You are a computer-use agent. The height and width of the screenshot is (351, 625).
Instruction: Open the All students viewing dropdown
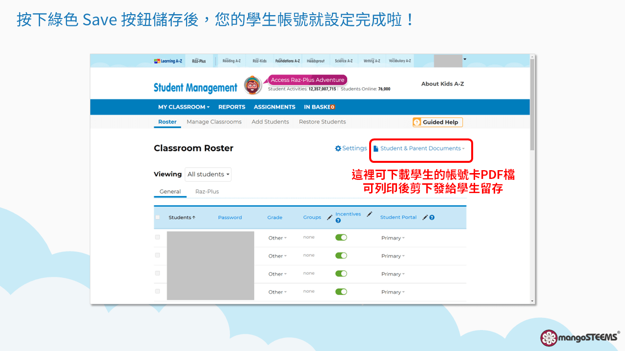tap(209, 175)
